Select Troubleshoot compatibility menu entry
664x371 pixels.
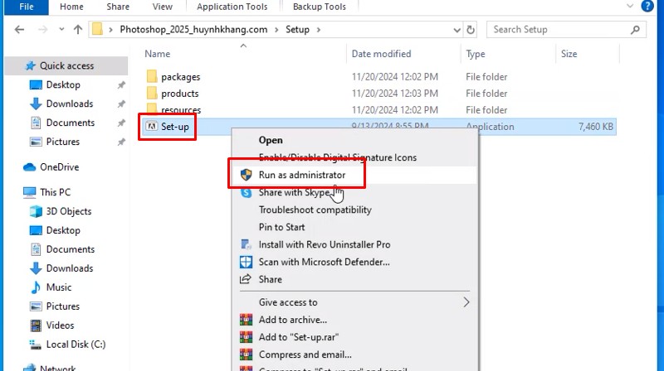click(315, 210)
